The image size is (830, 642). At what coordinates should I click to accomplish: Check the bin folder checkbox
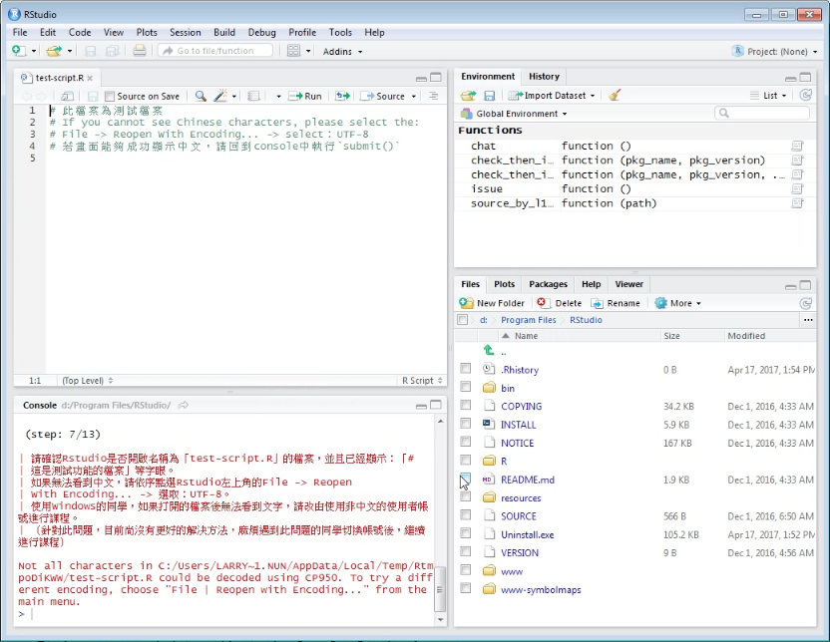[x=465, y=387]
